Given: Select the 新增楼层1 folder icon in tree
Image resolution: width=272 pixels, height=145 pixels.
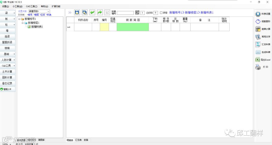Looking at the screenshot, I should (26, 23).
